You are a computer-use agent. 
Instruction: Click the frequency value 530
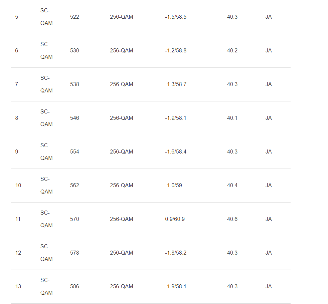(74, 51)
